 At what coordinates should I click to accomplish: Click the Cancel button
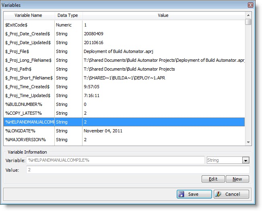(x=231, y=194)
